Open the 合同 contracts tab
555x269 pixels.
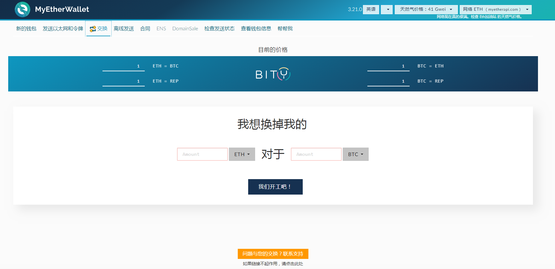145,29
